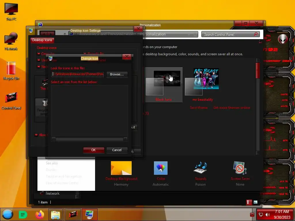Click the search magnifier in Control Panel

pyautogui.click(x=256, y=34)
